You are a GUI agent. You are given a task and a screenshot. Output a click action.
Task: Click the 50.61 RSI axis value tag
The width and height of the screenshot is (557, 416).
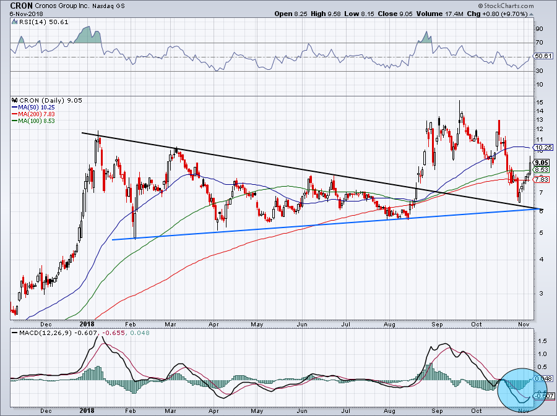tap(543, 56)
